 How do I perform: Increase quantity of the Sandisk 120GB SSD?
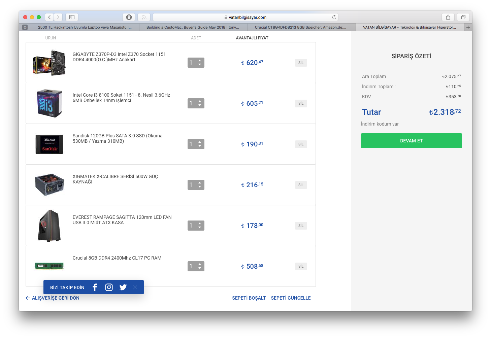coord(200,142)
